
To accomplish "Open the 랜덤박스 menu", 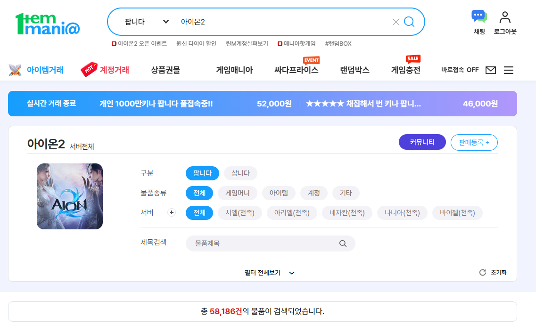I will (355, 70).
